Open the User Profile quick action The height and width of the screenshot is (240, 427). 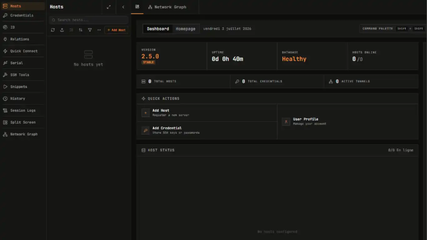348,122
